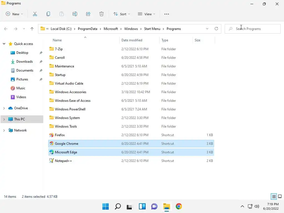284x213 pixels.
Task: Collapse the Quick access tree node
Action: tap(4, 44)
